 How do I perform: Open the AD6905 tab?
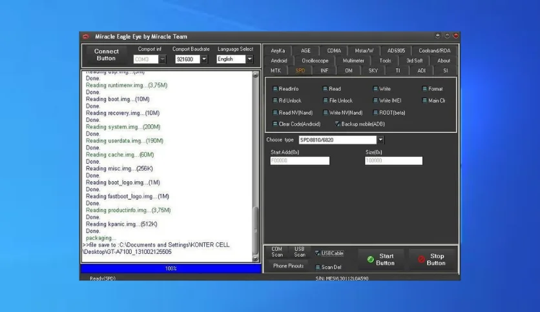pyautogui.click(x=396, y=50)
